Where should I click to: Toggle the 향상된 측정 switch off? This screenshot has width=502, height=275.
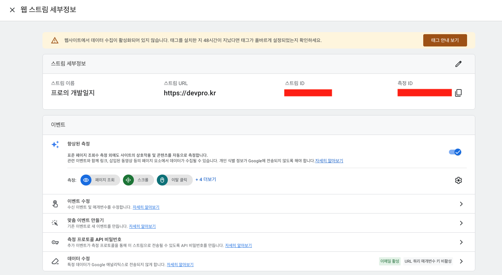[x=455, y=152]
